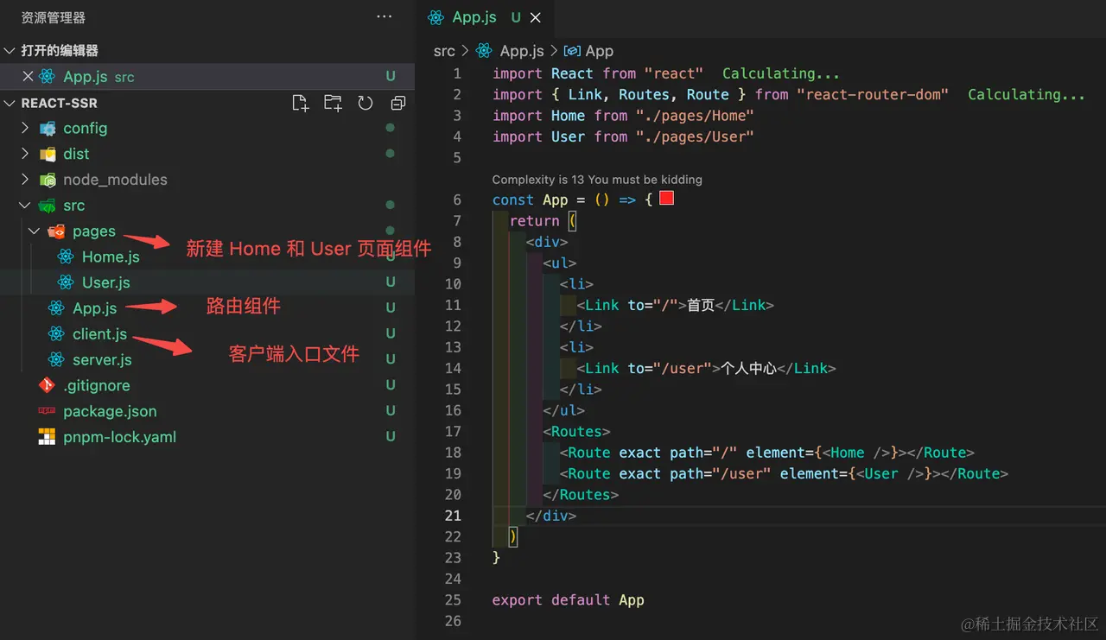Click the src folder icon

[48, 206]
